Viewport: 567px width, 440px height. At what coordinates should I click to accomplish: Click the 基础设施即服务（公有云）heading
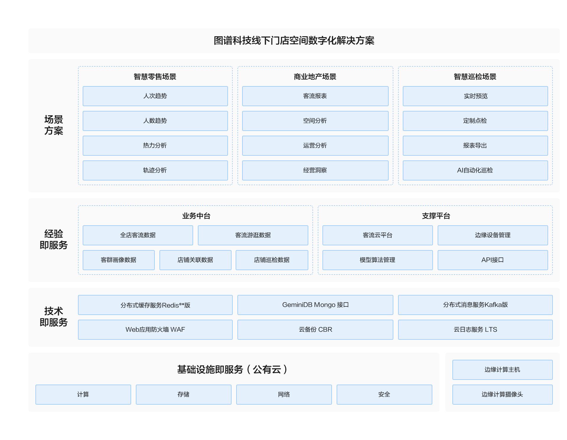[x=233, y=370]
